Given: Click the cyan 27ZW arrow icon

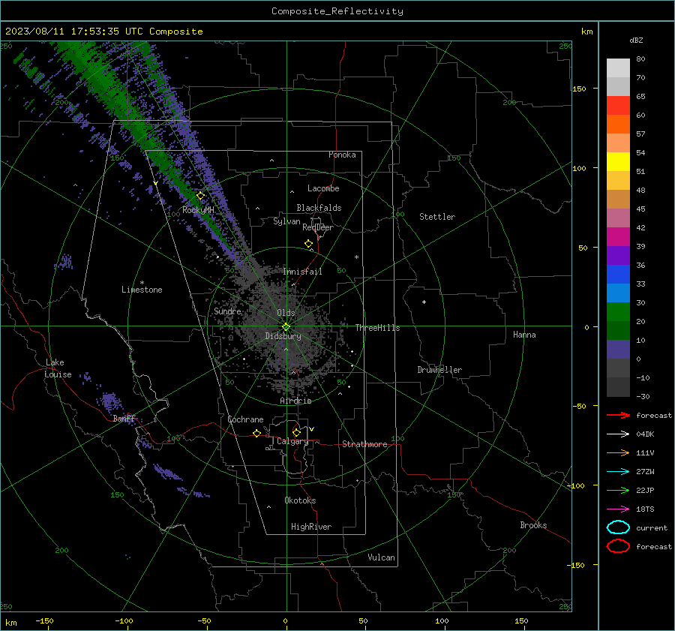Looking at the screenshot, I should [618, 472].
